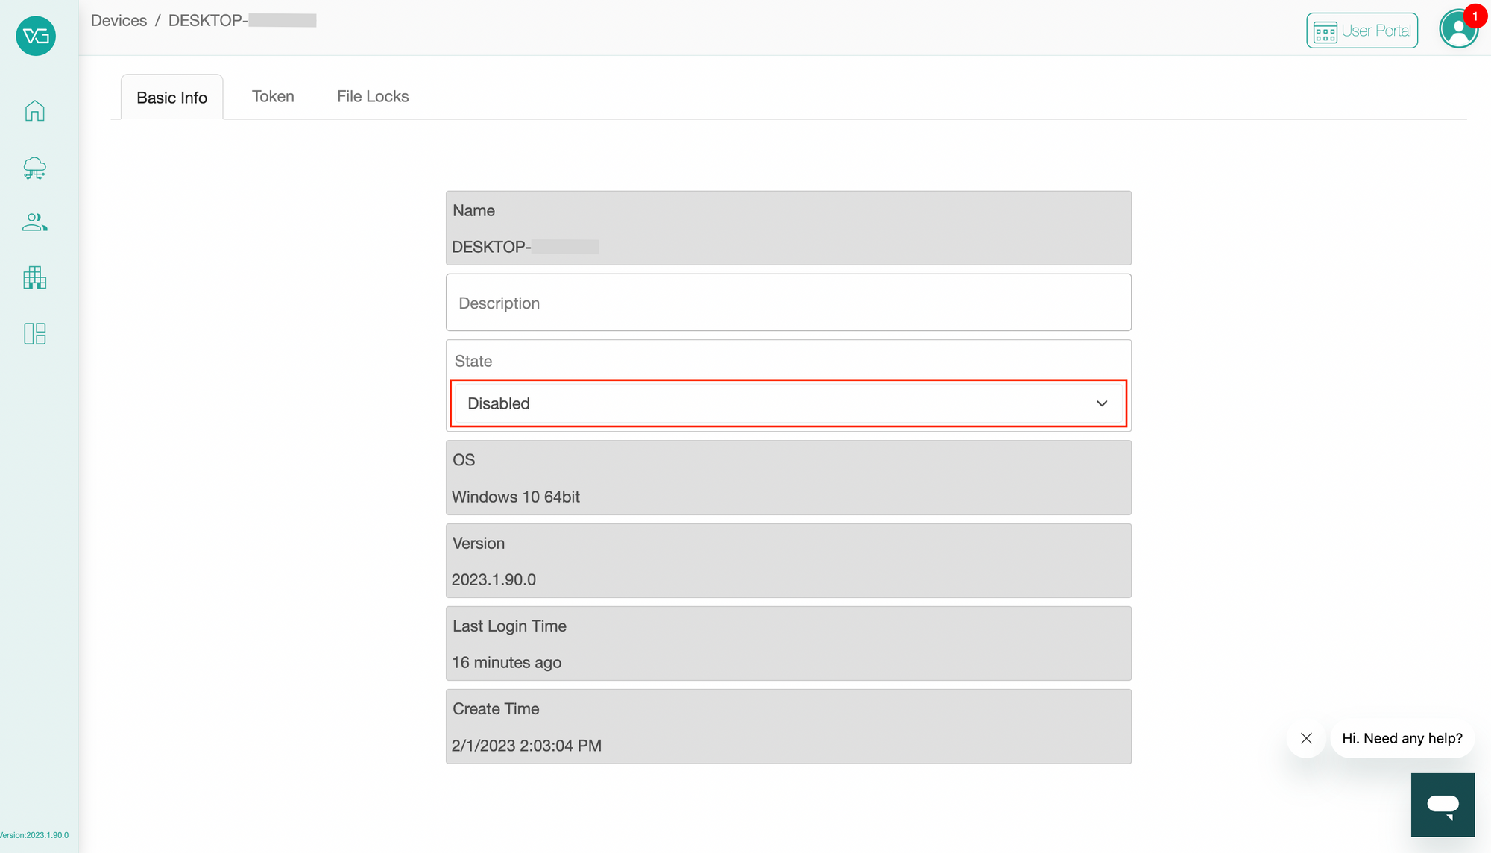
Task: Select the Basic Info tab
Action: pos(172,97)
